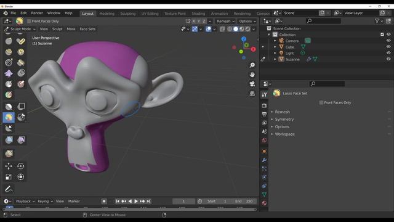Viewport: 394px width, 222px height.
Task: Select the highlighted Lasso Face Set tool
Action: [x=9, y=117]
